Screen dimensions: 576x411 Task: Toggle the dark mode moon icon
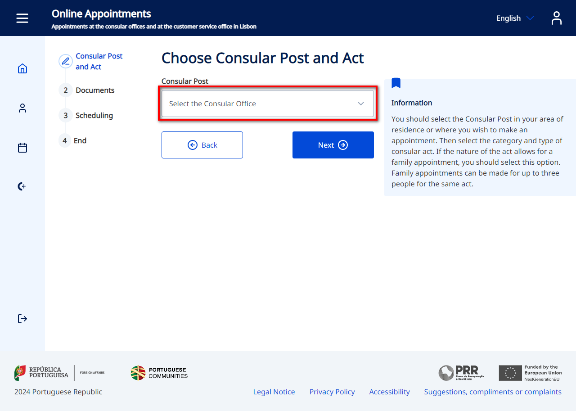(x=22, y=186)
